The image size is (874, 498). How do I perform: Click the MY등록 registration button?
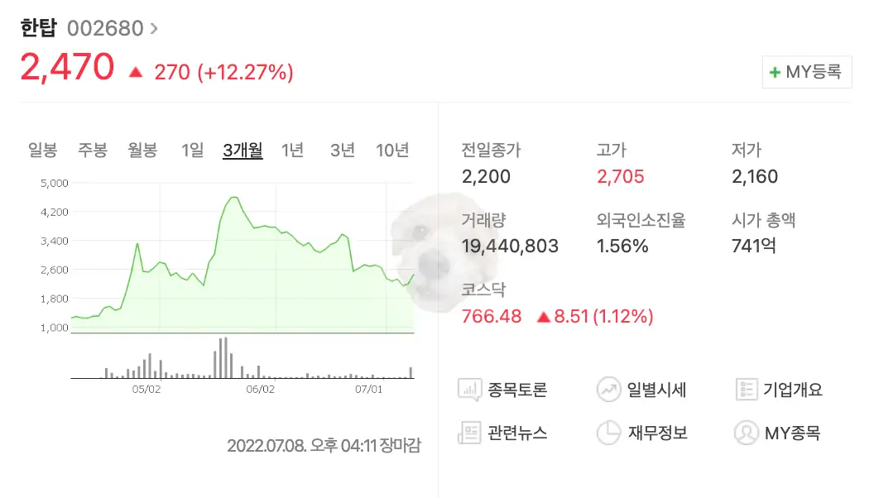click(x=807, y=72)
